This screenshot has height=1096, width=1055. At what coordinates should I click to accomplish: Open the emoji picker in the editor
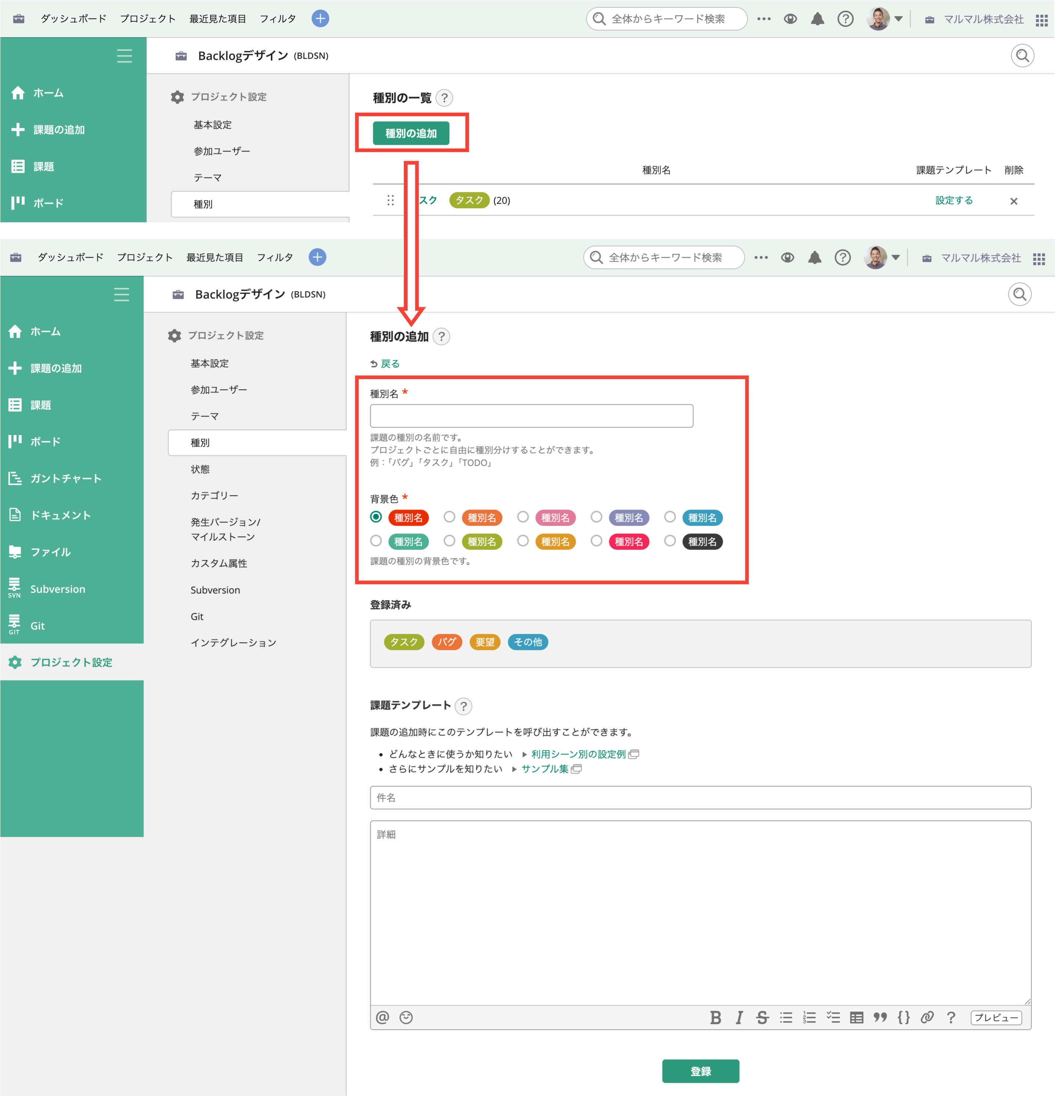[406, 1017]
